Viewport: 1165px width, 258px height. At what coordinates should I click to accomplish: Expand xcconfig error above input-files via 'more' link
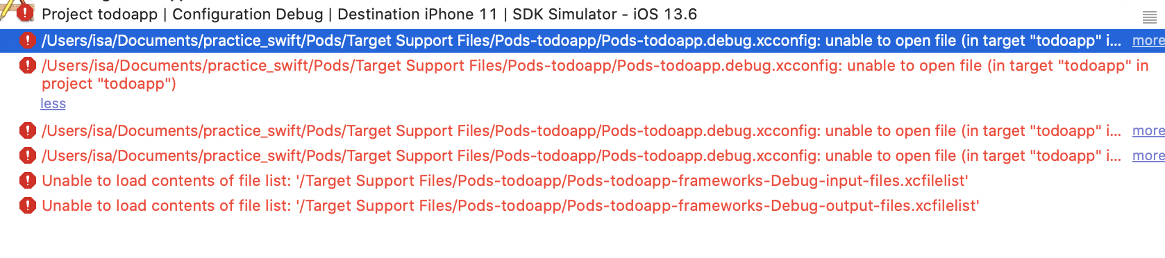(1148, 155)
